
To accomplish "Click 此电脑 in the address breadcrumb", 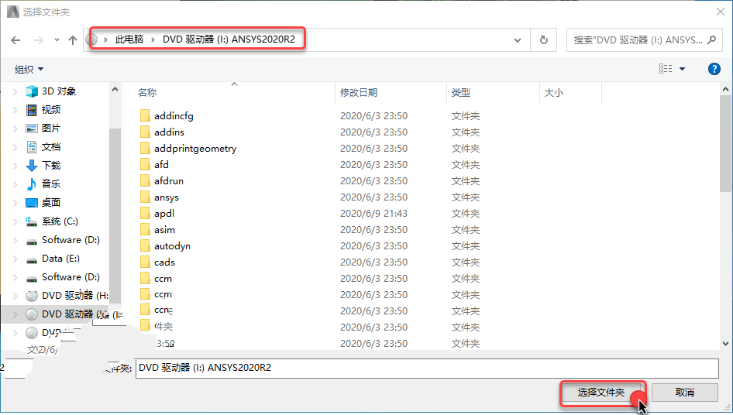I will pyautogui.click(x=129, y=39).
